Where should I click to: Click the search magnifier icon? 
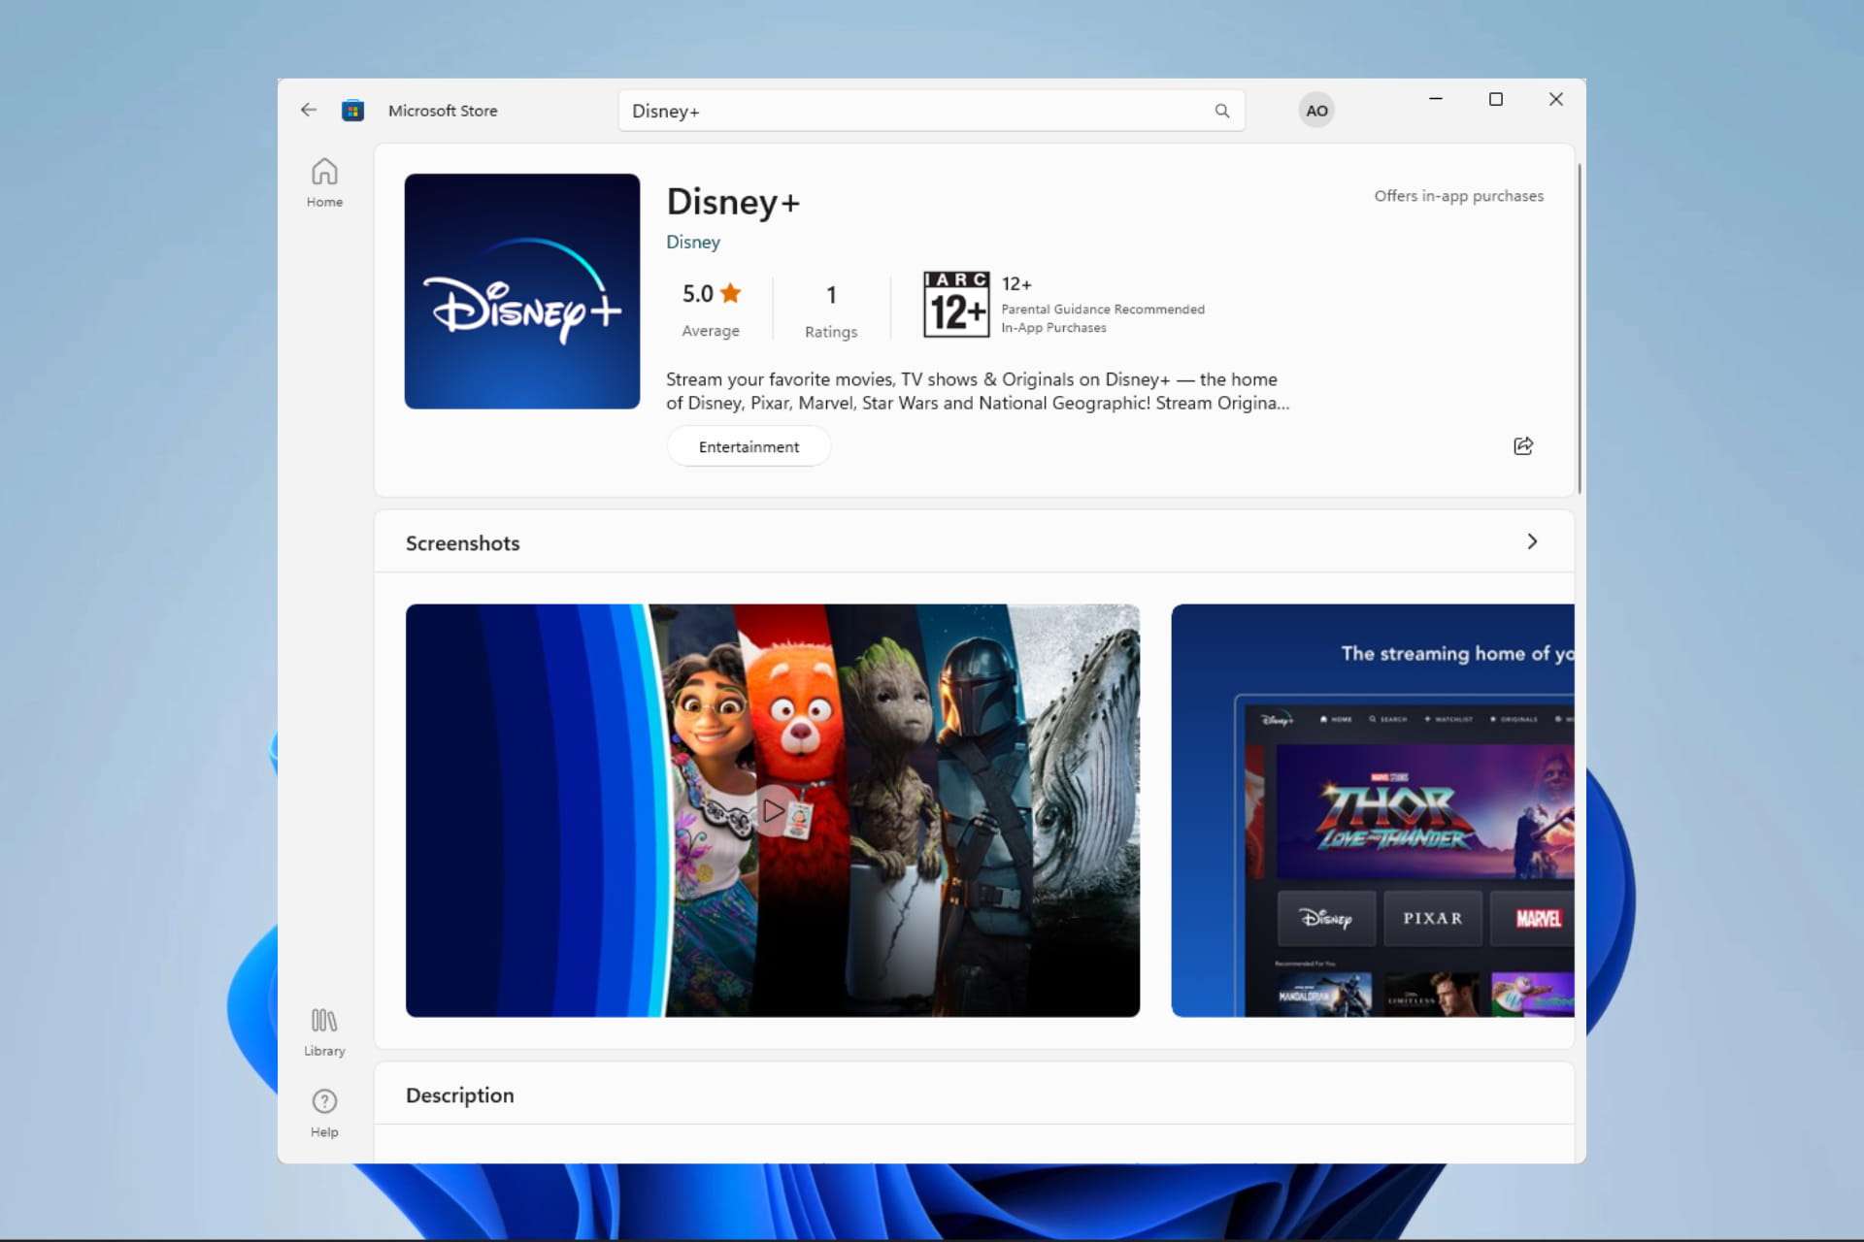click(x=1222, y=111)
